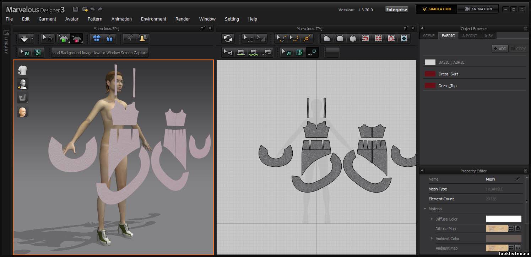Click the blue folded garment icon
Image resolution: width=531 pixels, height=257 pixels.
109,38
